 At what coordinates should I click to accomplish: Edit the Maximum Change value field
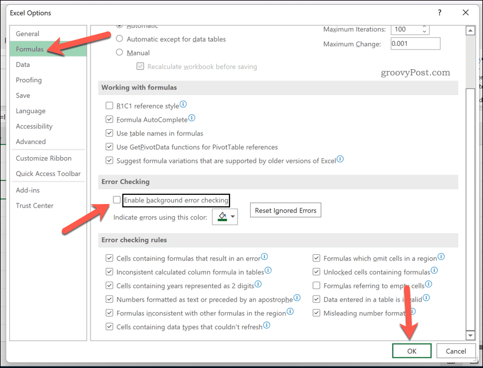[x=415, y=43]
